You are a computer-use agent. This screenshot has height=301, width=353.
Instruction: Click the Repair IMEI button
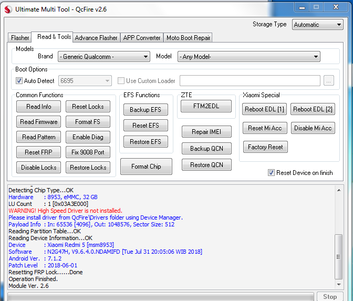click(206, 132)
